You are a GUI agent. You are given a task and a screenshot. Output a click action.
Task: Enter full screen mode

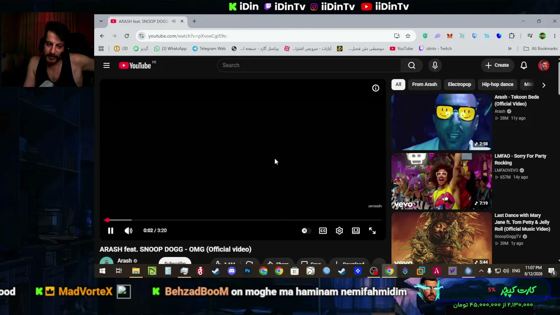click(x=372, y=231)
